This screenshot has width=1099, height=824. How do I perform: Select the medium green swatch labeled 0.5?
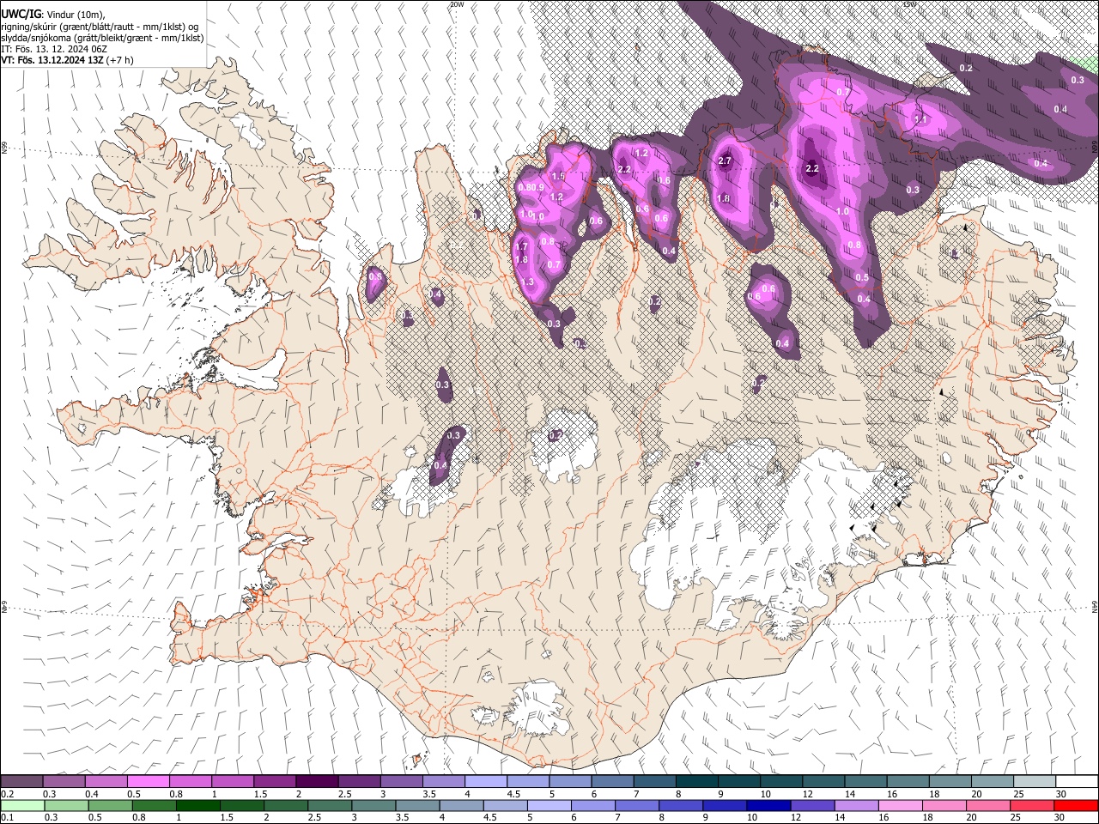(109, 805)
